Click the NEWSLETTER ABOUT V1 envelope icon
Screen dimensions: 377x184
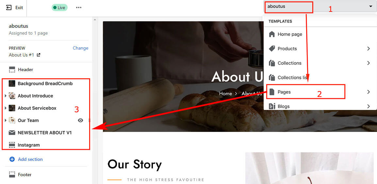tap(12, 132)
